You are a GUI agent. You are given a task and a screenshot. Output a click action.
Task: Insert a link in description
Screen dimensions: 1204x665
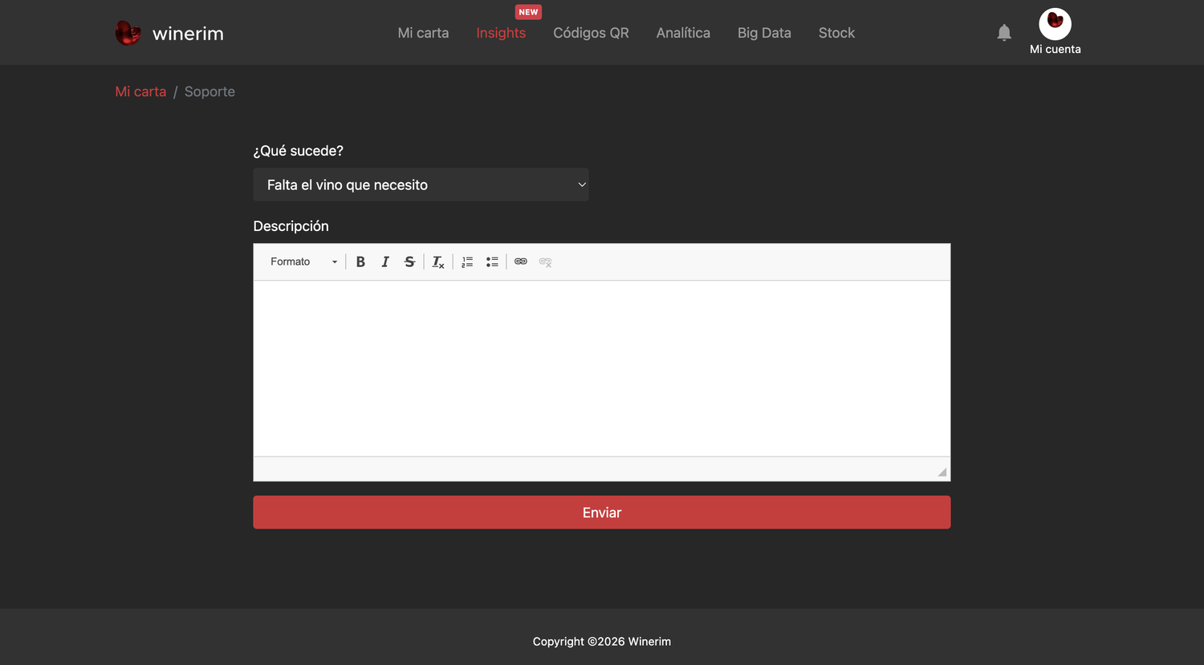[x=521, y=262]
